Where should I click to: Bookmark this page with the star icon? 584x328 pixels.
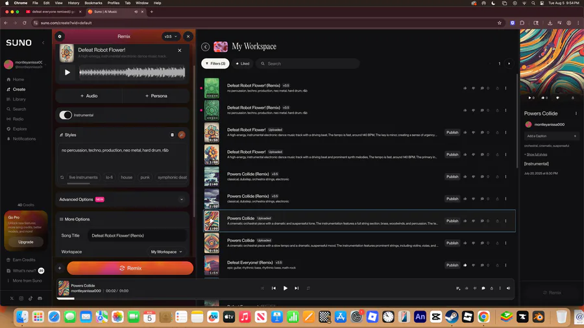(500, 23)
